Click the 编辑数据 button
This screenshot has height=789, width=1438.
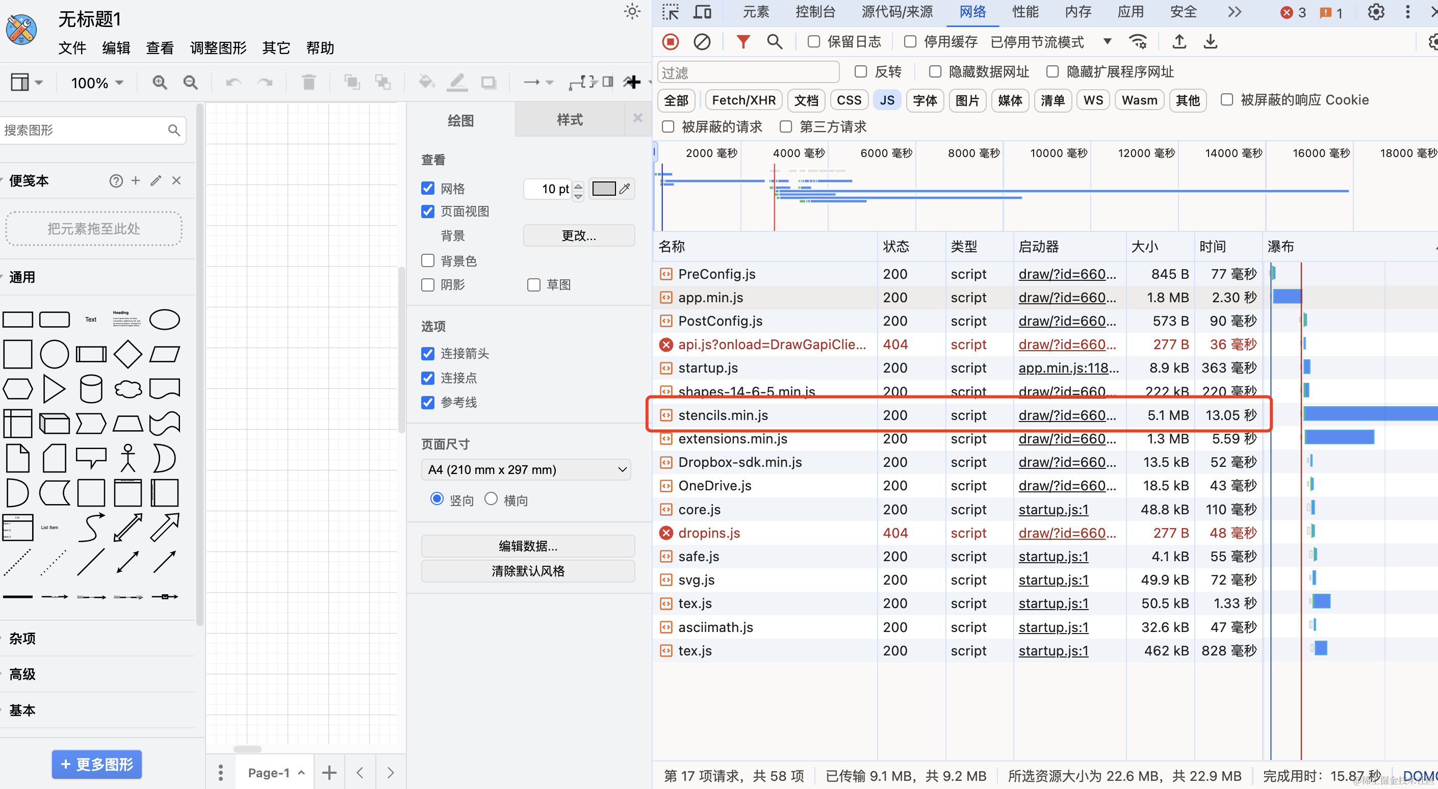528,546
